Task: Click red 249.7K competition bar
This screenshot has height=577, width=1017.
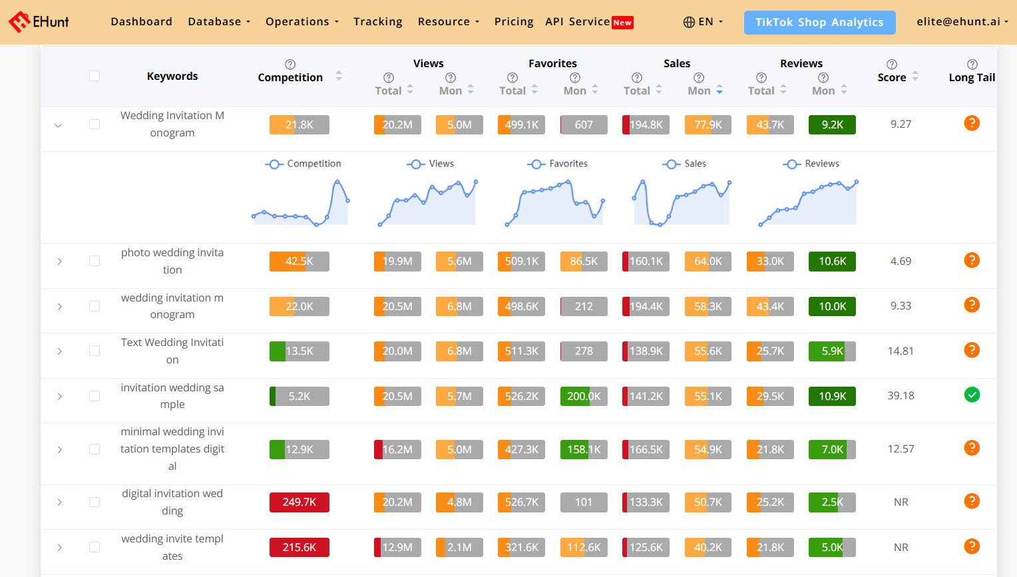Action: pyautogui.click(x=300, y=502)
